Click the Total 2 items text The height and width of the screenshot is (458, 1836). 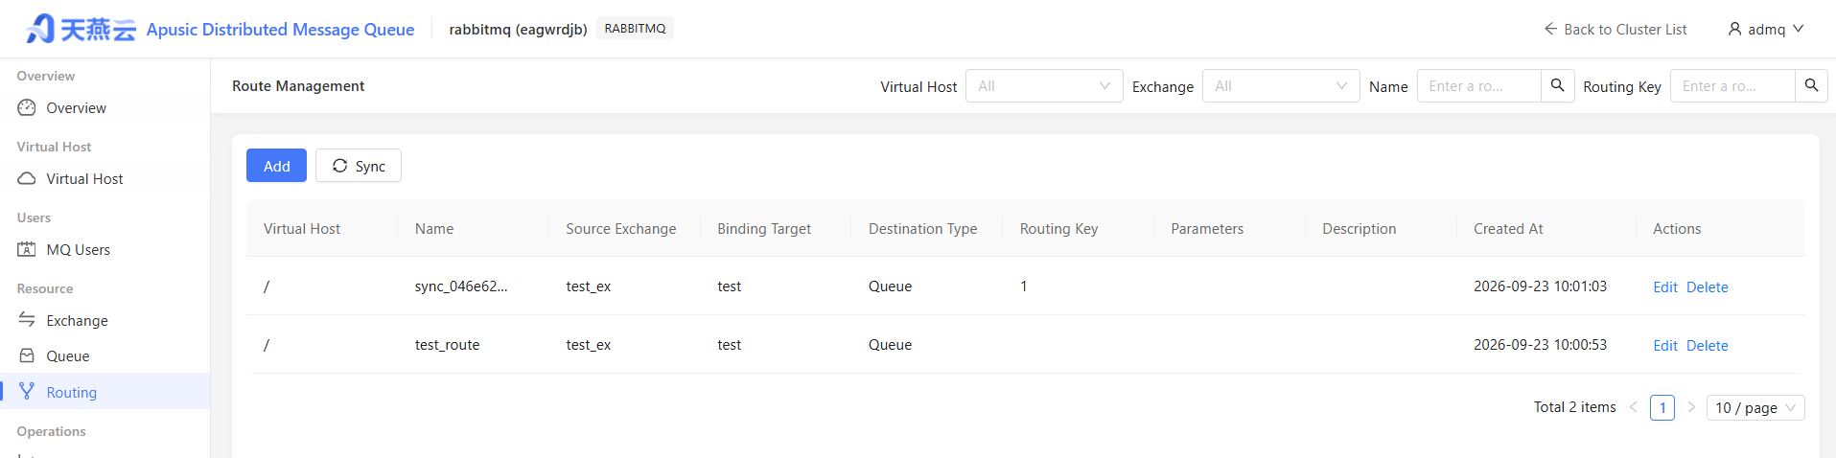pyautogui.click(x=1574, y=407)
